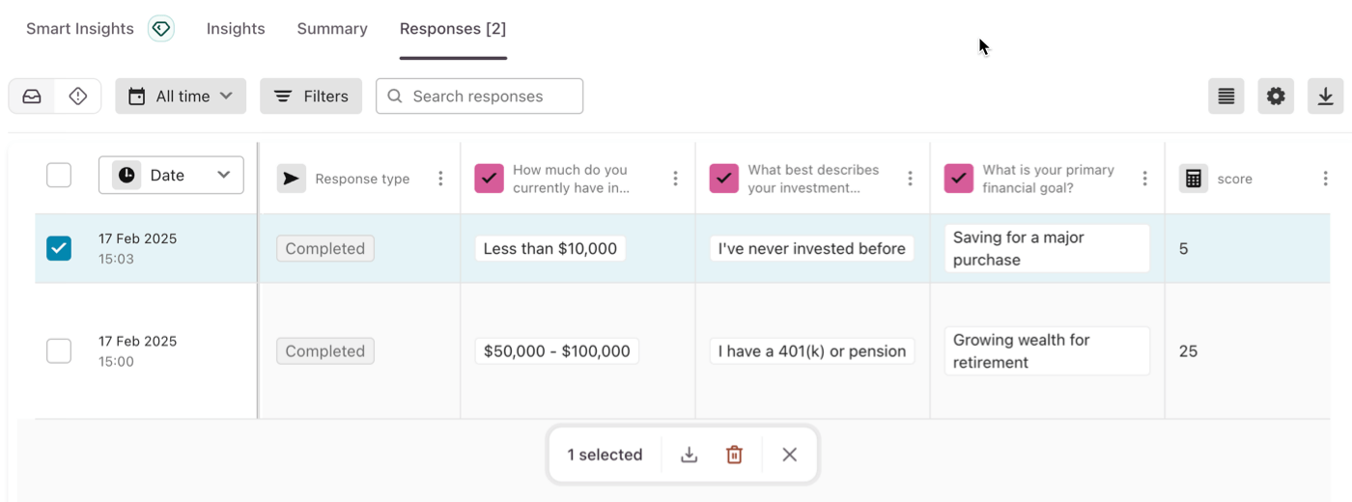Open the All time date range dropdown
This screenshot has height=502, width=1352.
click(181, 97)
